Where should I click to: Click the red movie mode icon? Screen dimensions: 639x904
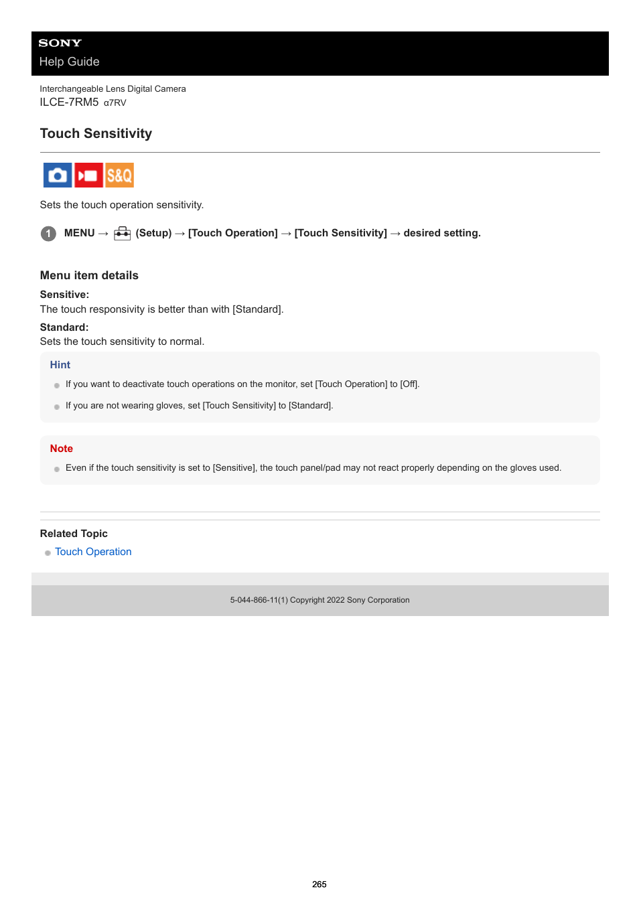88,175
